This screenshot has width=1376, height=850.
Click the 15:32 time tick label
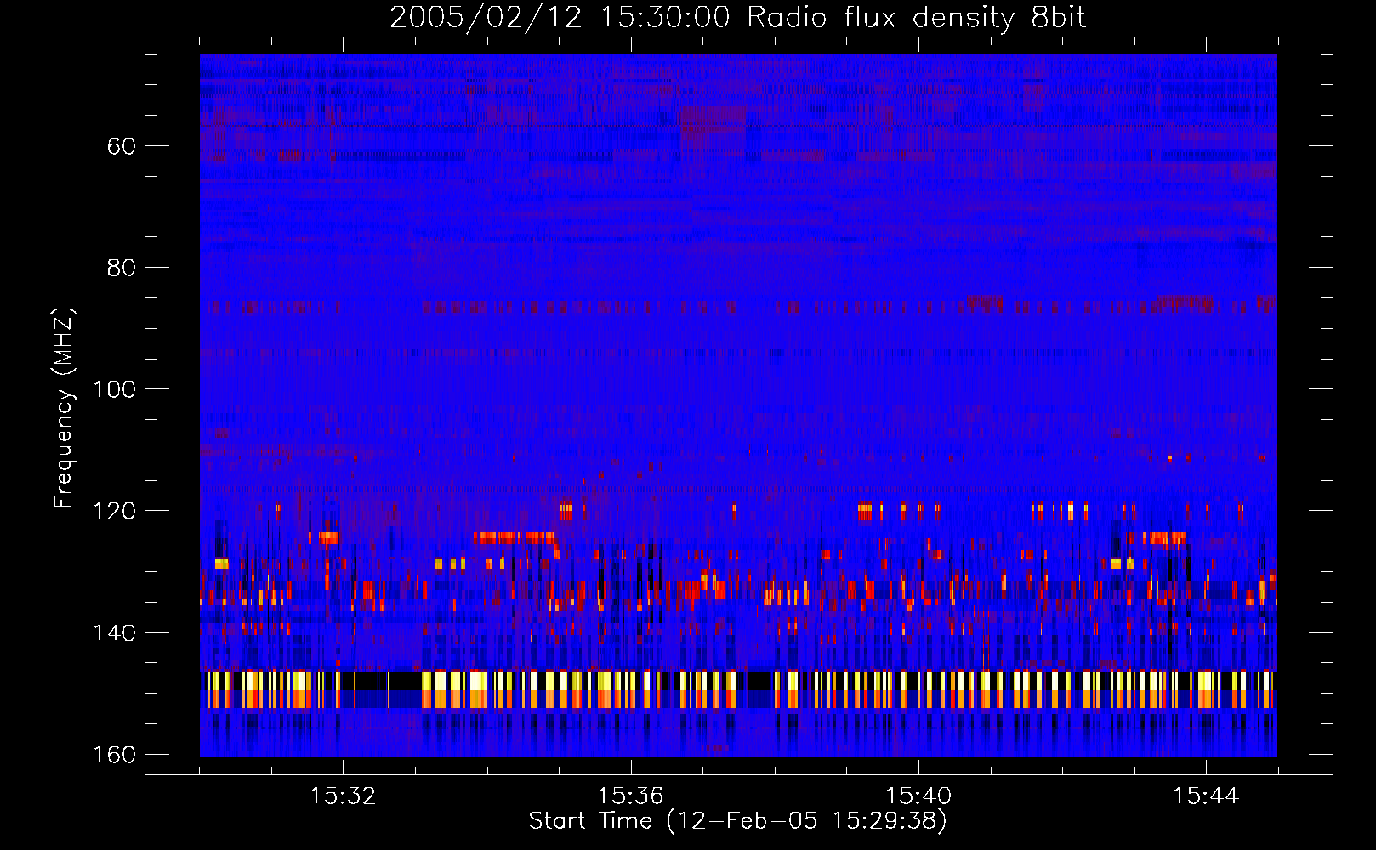pyautogui.click(x=343, y=796)
